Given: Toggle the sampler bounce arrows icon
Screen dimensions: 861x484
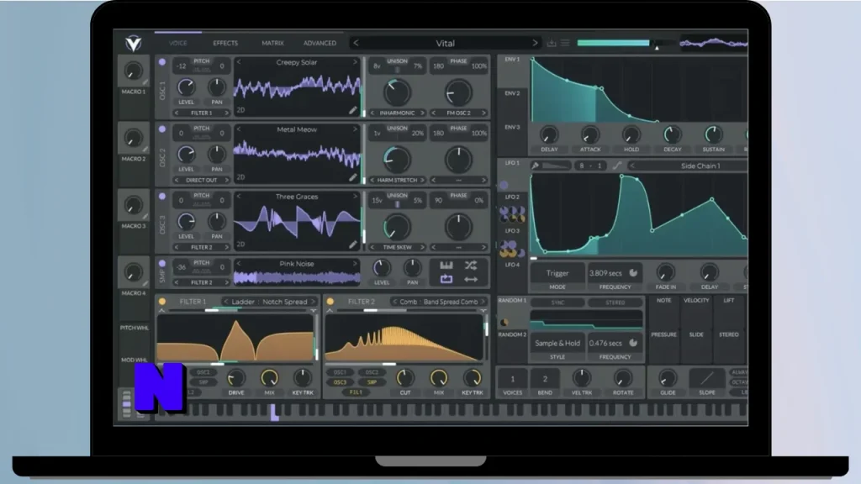Looking at the screenshot, I should click(471, 279).
